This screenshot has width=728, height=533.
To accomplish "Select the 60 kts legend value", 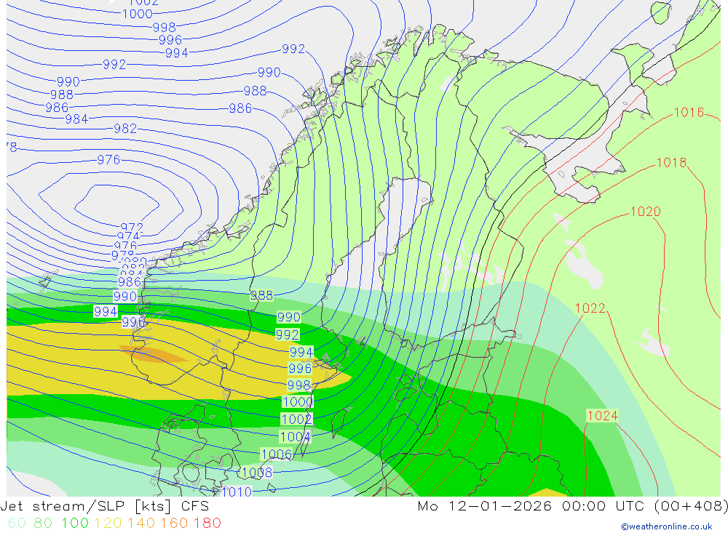I will tap(17, 524).
